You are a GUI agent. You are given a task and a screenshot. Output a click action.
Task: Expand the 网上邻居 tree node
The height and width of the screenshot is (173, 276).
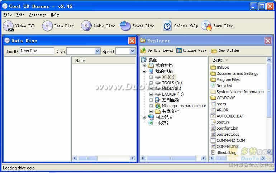pyautogui.click(x=144, y=117)
